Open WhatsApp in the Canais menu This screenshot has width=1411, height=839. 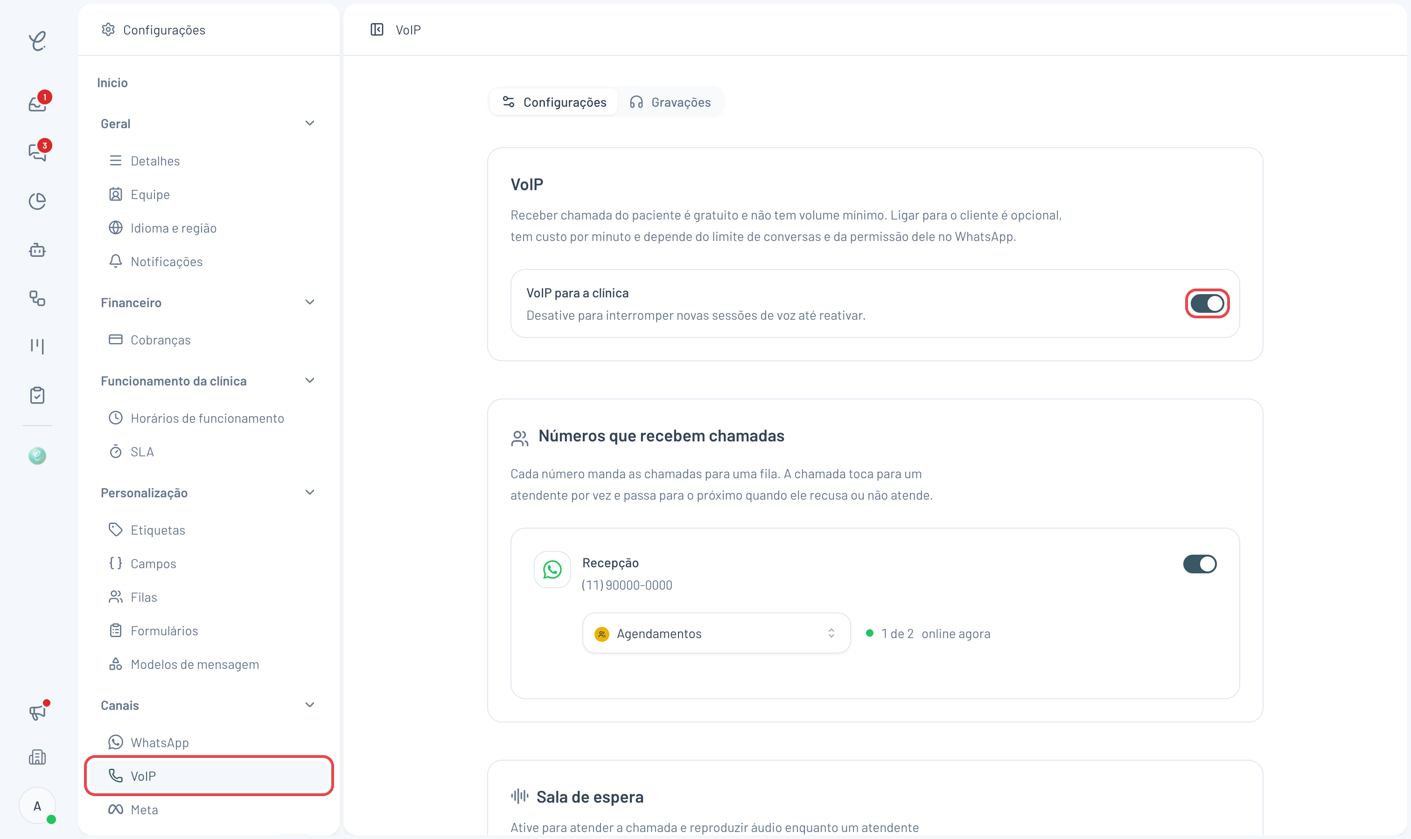tap(209, 743)
